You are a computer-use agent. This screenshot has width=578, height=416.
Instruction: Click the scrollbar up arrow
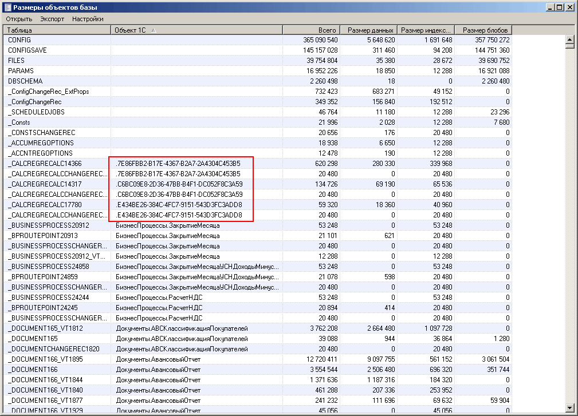(x=570, y=39)
